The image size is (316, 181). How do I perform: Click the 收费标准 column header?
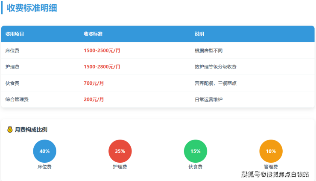(93, 34)
